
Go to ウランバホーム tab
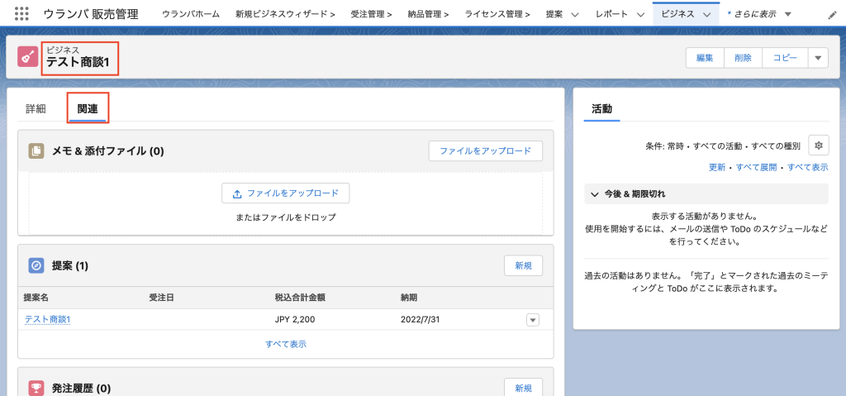tap(191, 15)
